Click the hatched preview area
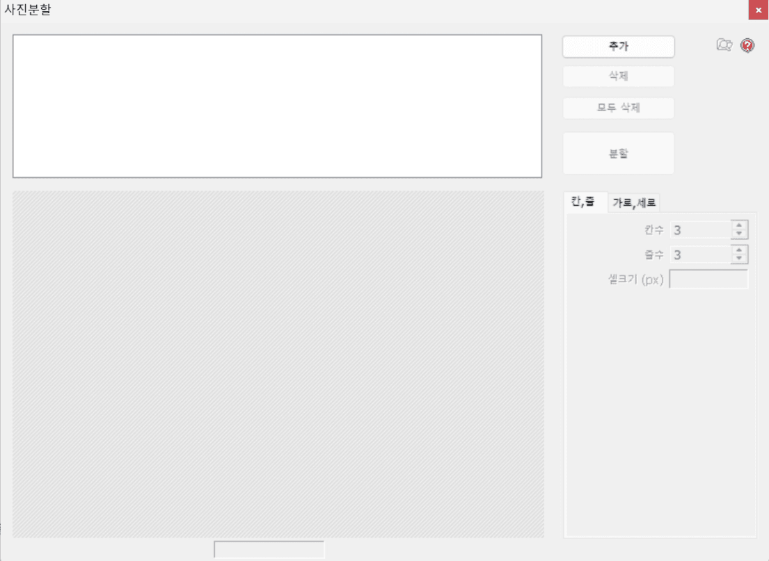Viewport: 769px width, 561px height. click(278, 364)
